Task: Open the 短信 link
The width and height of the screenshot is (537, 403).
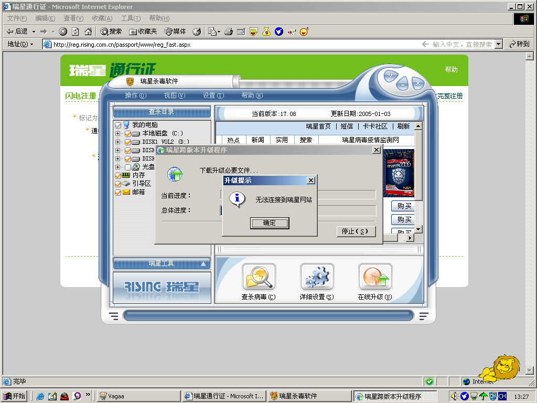Action: click(x=347, y=126)
